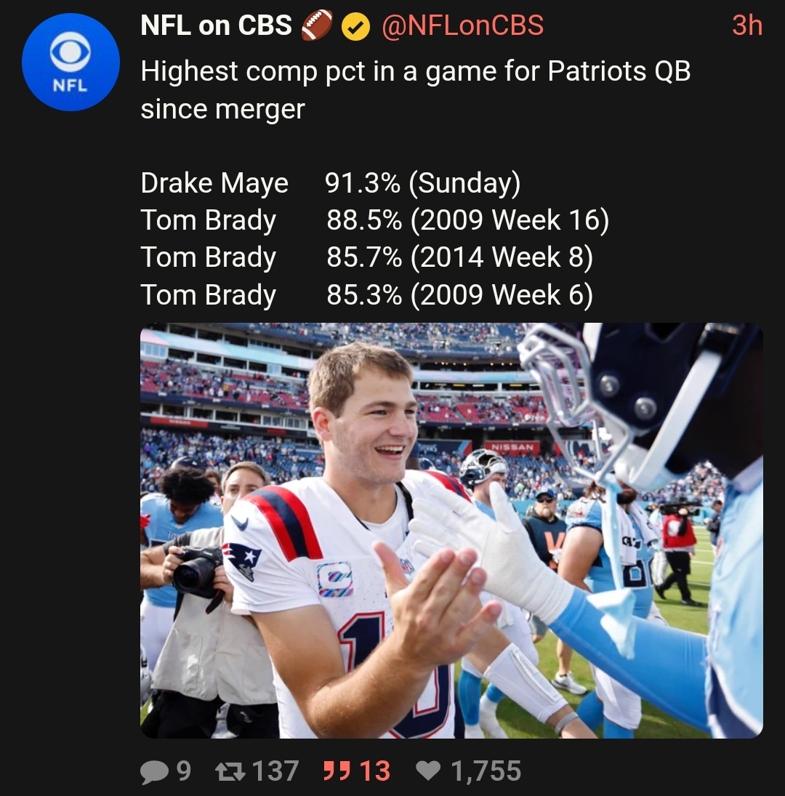Open the @NFLonCBS handle link
Image resolution: width=785 pixels, height=796 pixels.
462,27
